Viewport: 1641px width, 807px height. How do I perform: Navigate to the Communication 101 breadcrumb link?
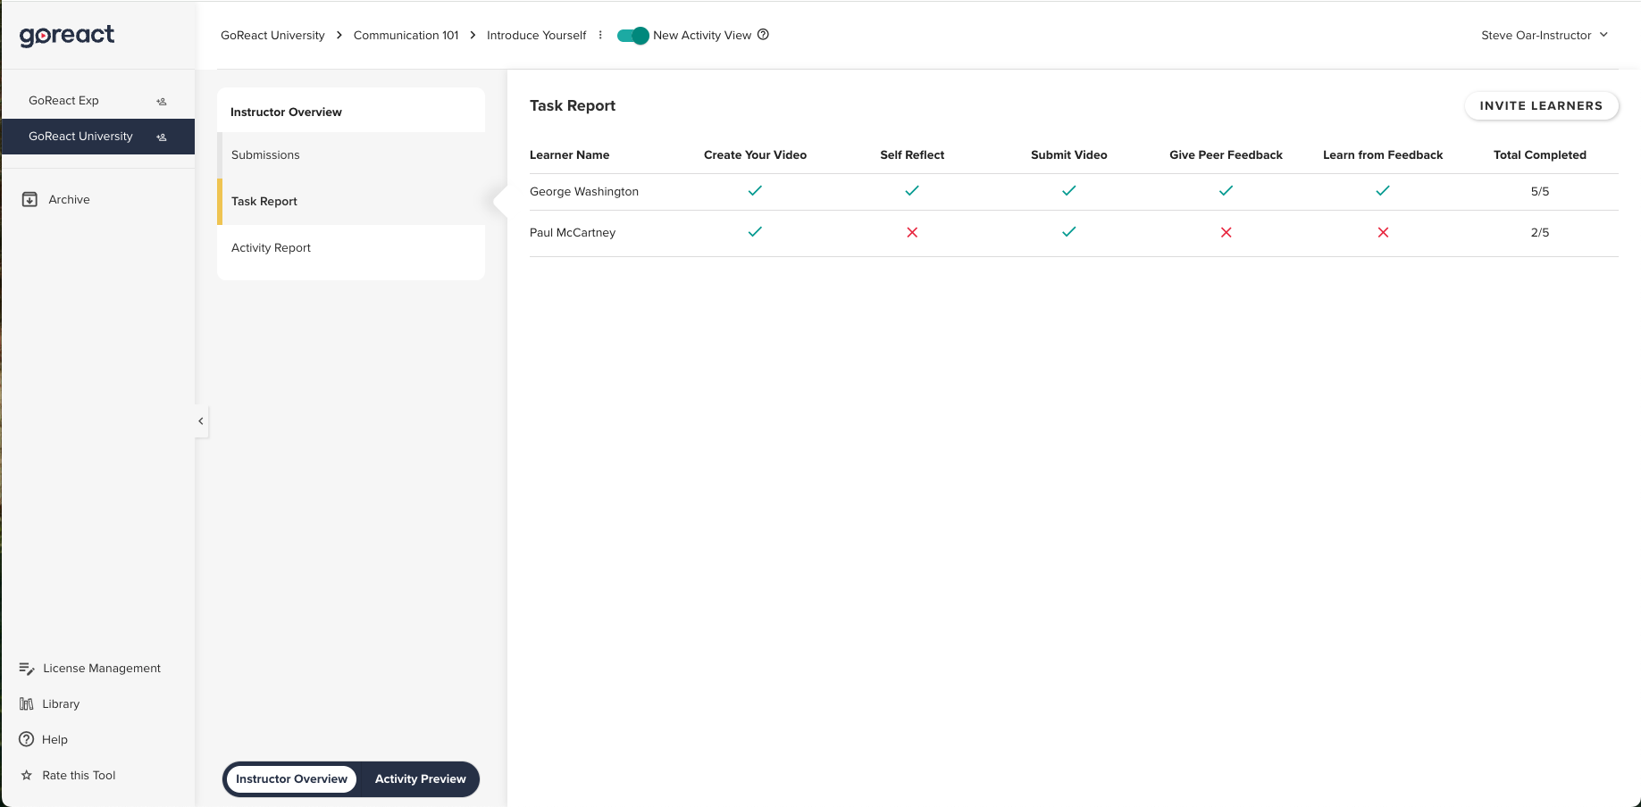point(406,35)
